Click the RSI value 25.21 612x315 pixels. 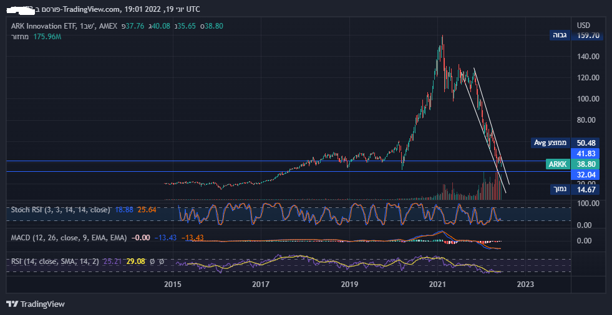[x=112, y=262]
